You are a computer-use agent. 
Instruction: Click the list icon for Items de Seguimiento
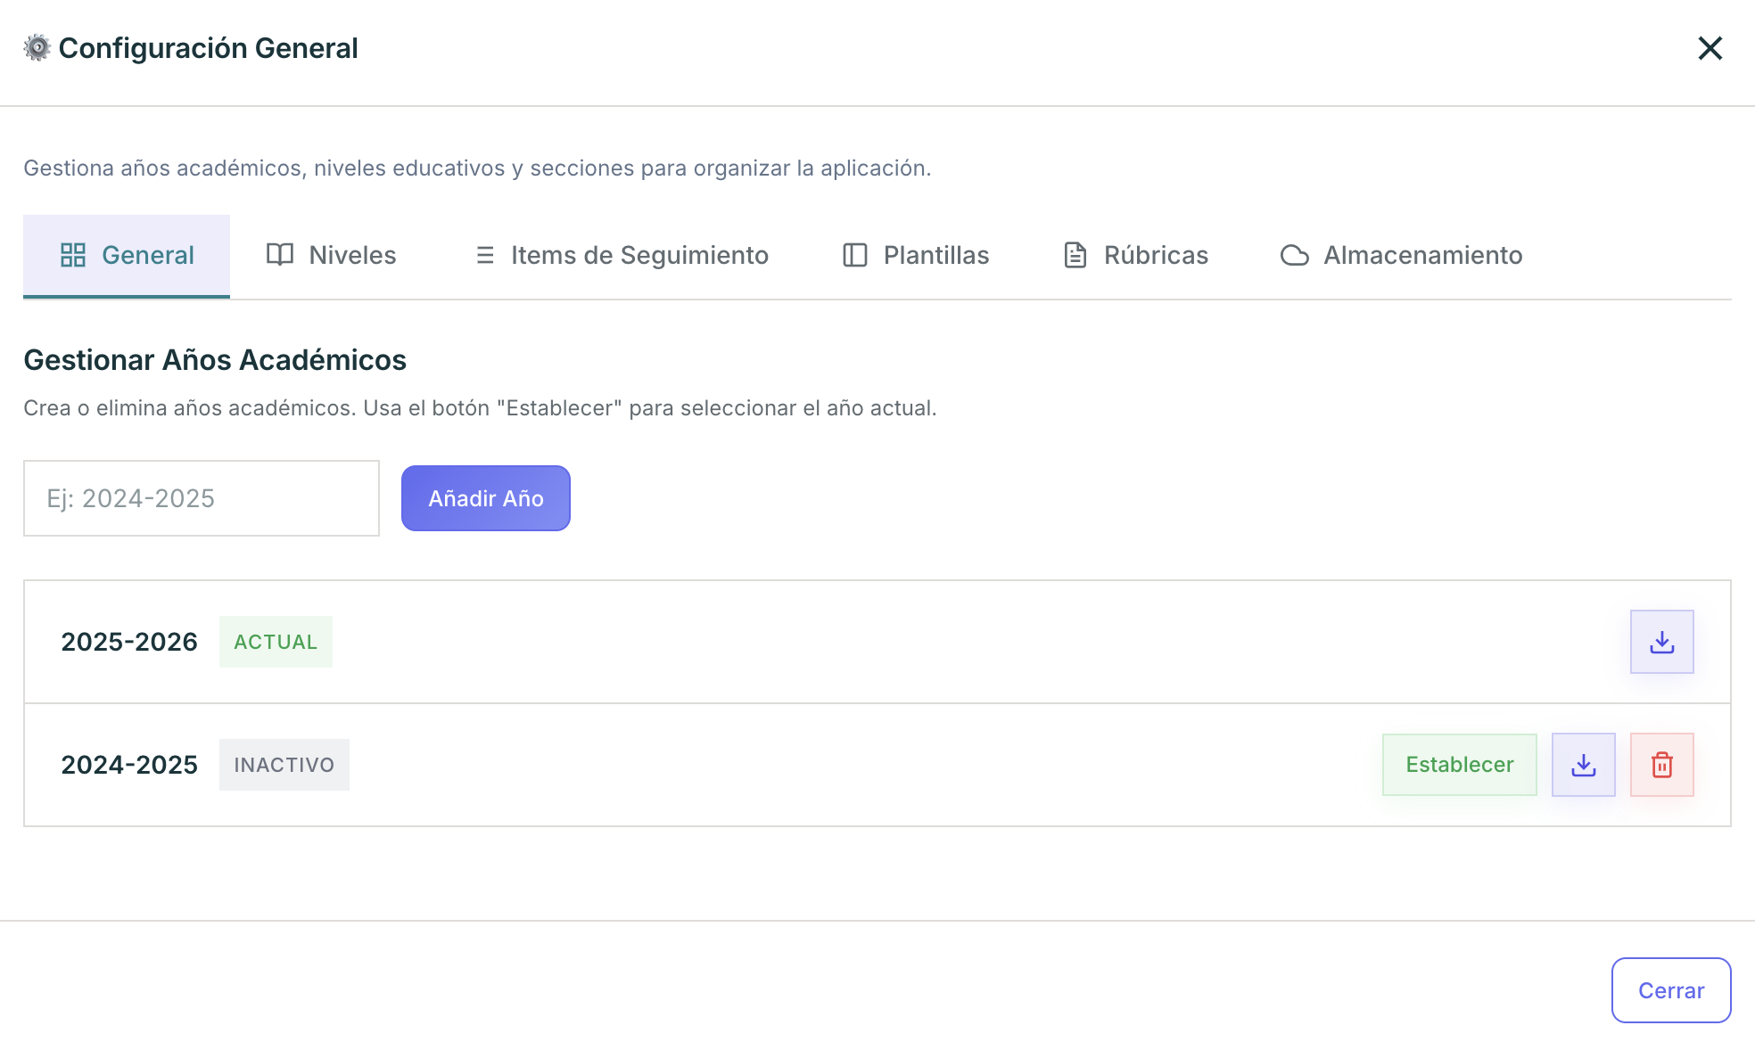coord(485,255)
